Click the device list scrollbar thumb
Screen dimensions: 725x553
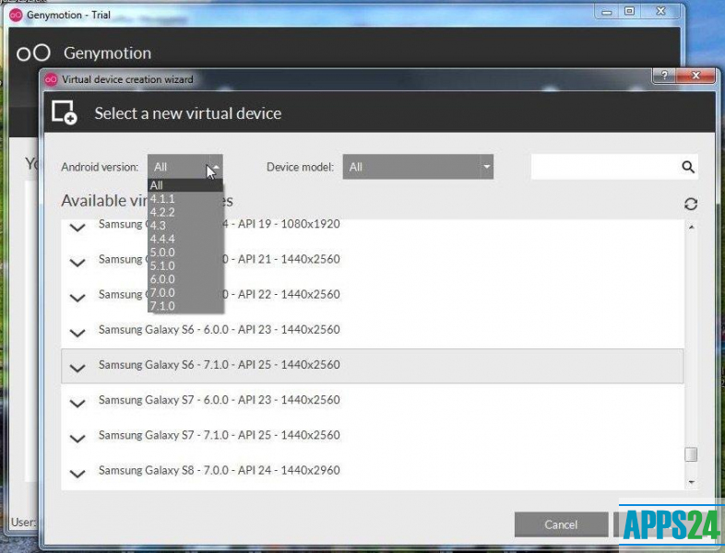(691, 454)
